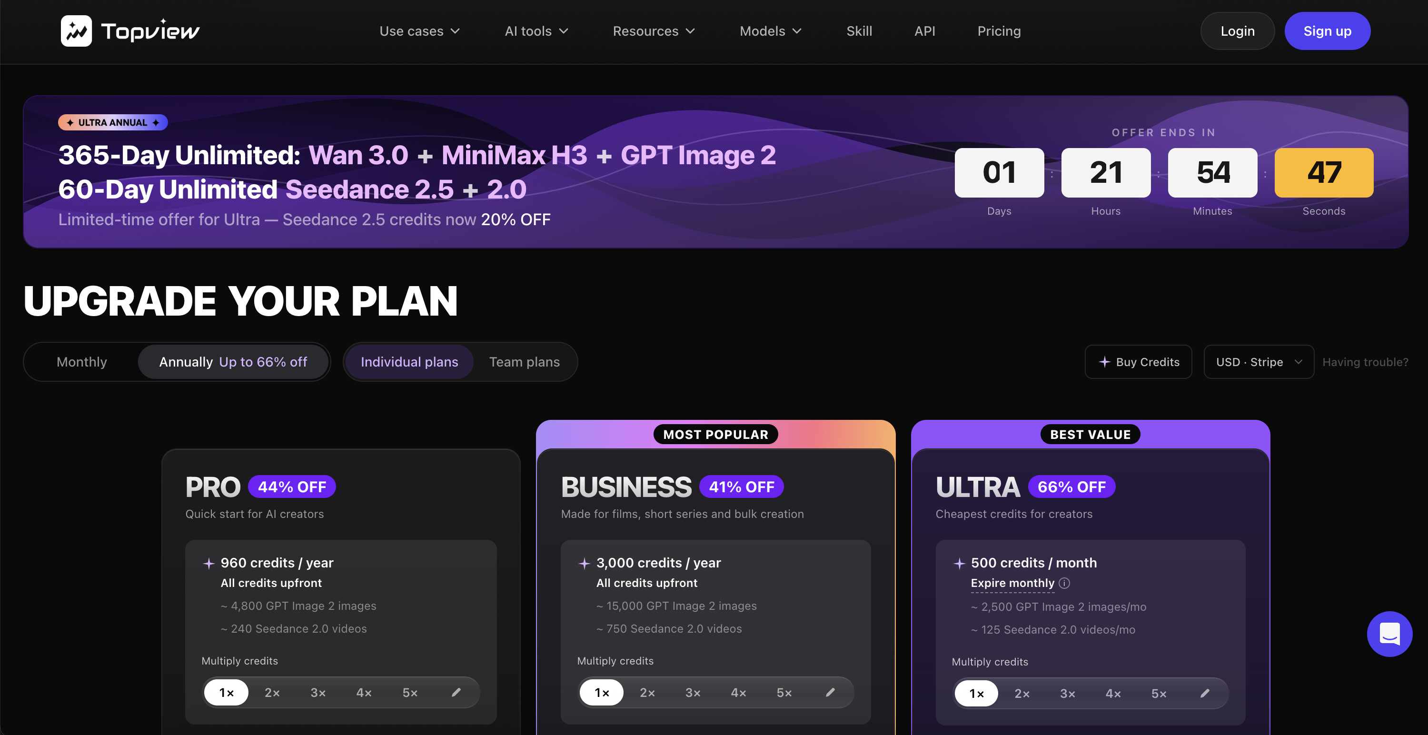Click pencil custom multiplier in ULTRA card
This screenshot has height=735, width=1428.
pos(1205,694)
